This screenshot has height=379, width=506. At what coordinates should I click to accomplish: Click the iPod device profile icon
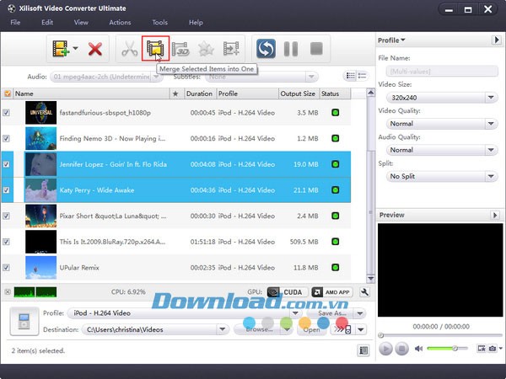[24, 322]
